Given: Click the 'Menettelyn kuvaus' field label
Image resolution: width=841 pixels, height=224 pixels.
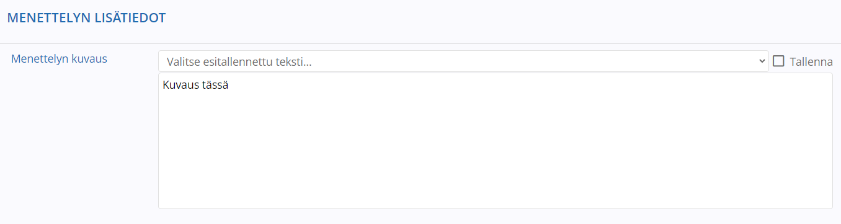Looking at the screenshot, I should 60,59.
